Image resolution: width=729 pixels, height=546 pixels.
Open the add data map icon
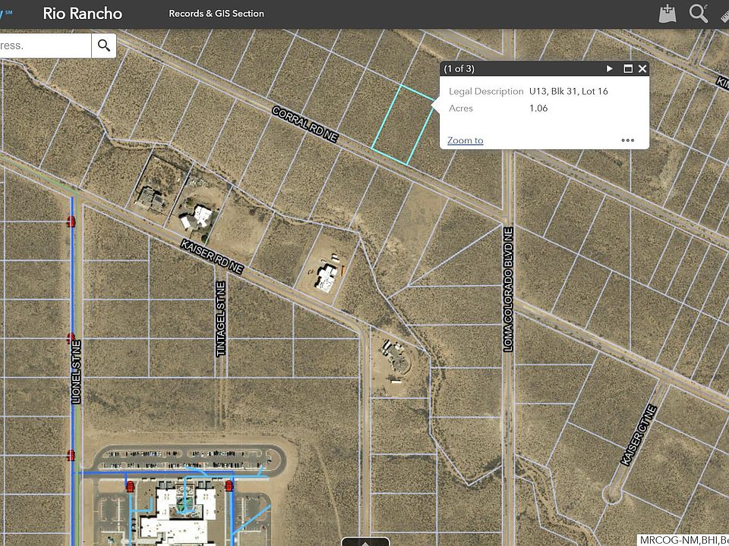[x=667, y=14]
